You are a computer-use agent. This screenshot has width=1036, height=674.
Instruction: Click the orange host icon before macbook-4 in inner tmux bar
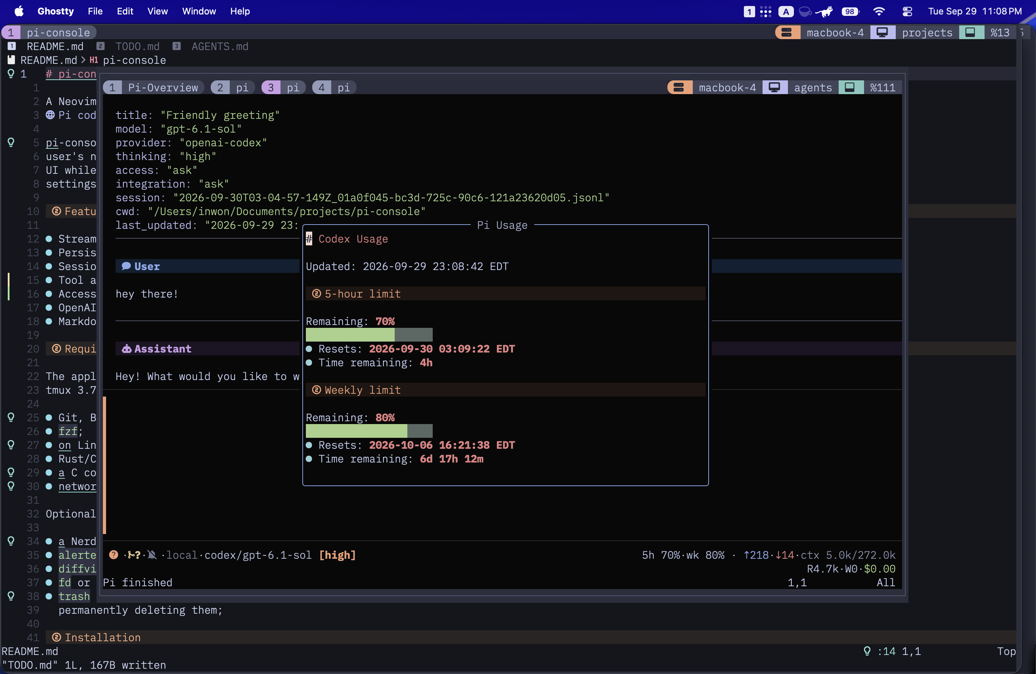point(679,87)
